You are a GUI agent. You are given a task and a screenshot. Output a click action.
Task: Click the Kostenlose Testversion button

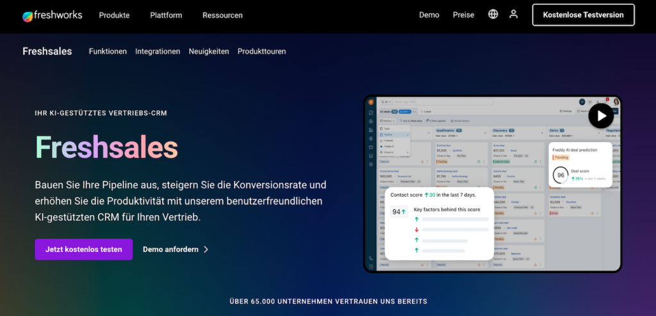583,15
